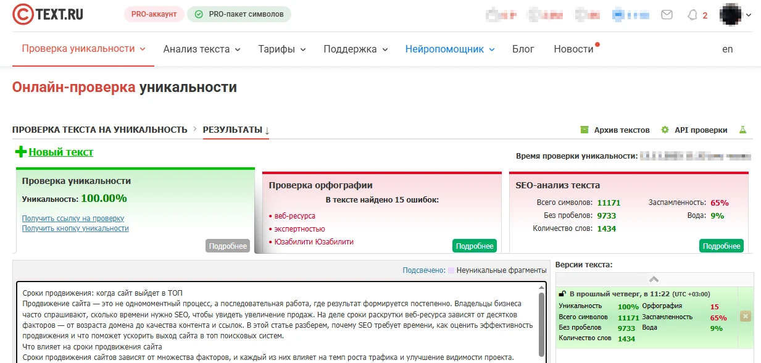The height and width of the screenshot is (363, 761).
Task: Switch interface language with the en link
Action: coord(727,48)
